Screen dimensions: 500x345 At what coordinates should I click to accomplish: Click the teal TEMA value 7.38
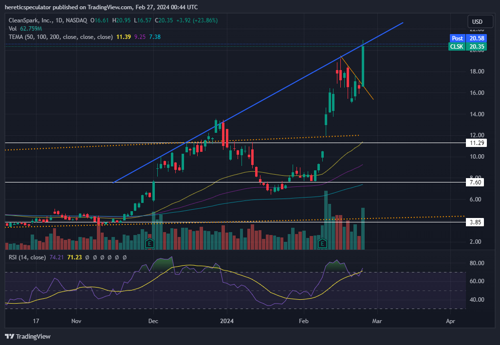click(x=155, y=37)
